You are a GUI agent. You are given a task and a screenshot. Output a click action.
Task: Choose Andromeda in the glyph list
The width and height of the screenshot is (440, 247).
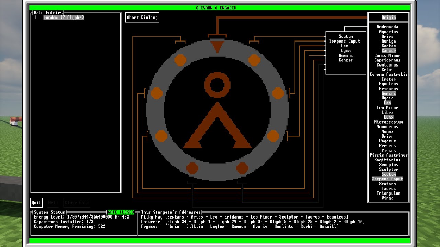click(x=387, y=27)
